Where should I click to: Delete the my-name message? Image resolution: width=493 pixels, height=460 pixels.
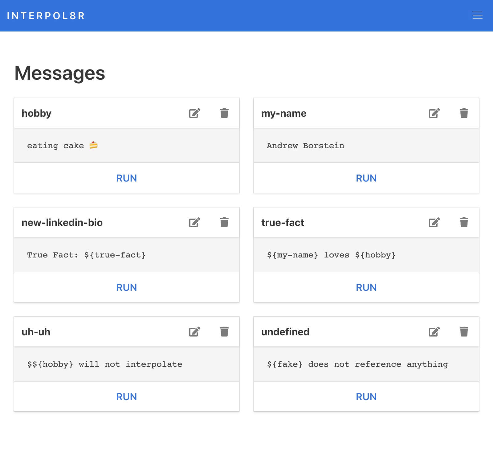pos(464,113)
